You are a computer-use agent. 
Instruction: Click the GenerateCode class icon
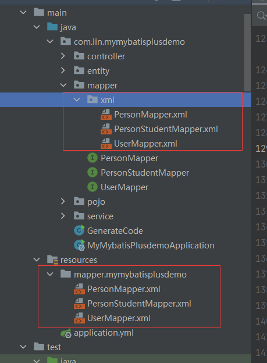click(x=79, y=230)
